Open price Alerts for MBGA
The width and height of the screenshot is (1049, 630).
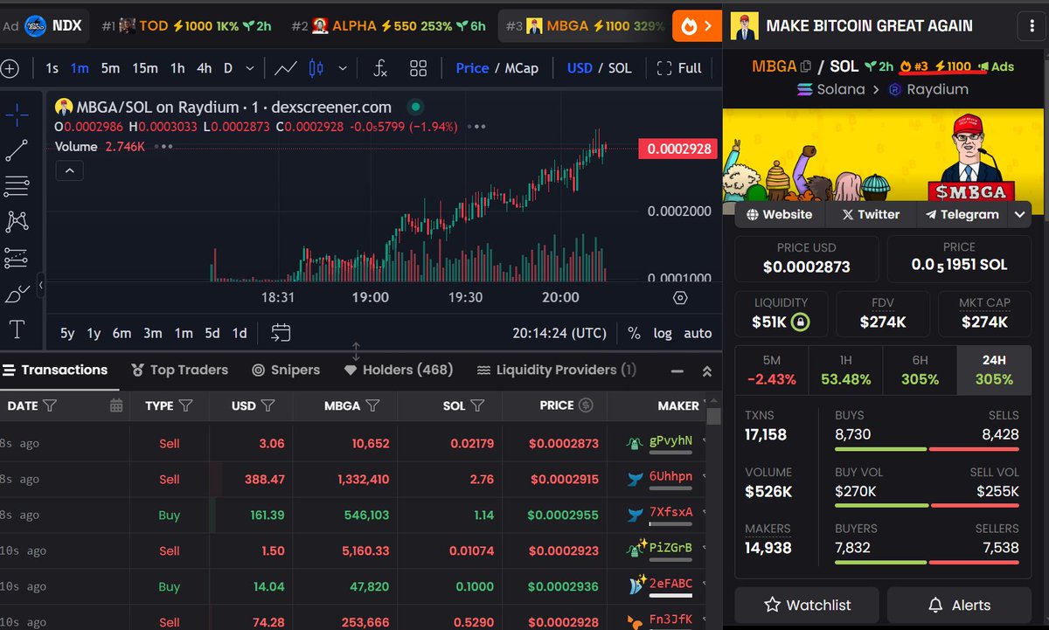coord(959,605)
